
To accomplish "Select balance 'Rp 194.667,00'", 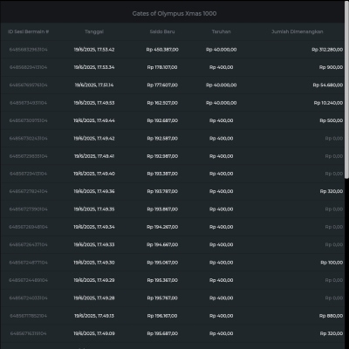I will click(162, 244).
